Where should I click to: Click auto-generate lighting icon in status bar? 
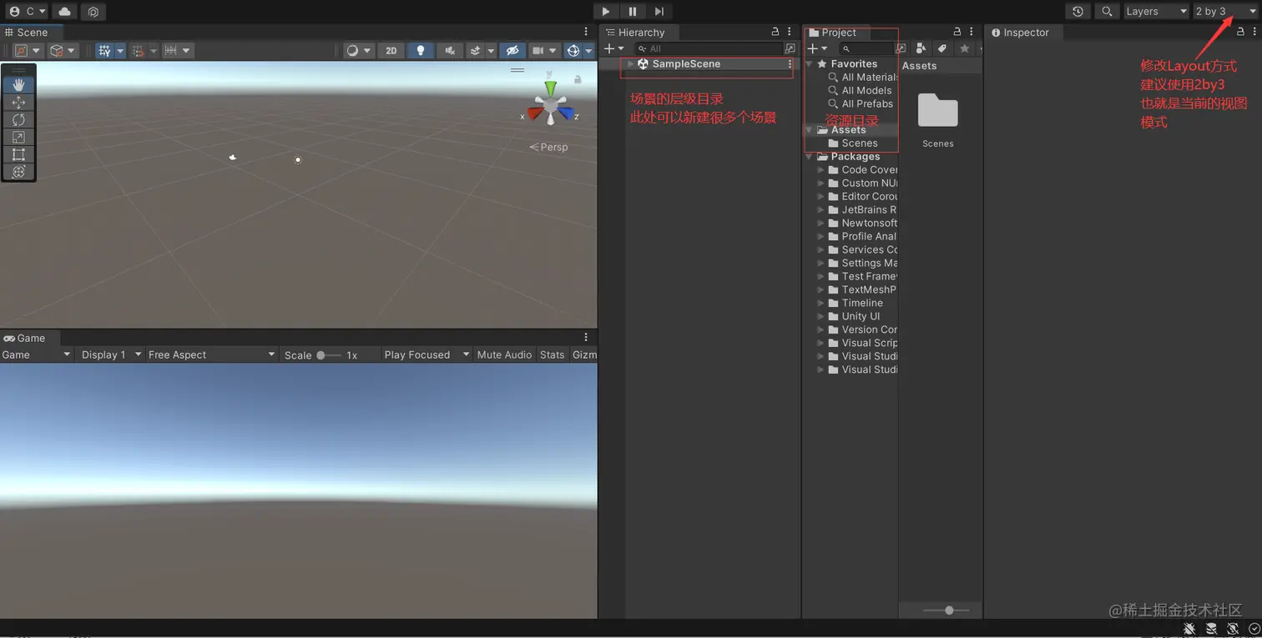[x=1233, y=628]
